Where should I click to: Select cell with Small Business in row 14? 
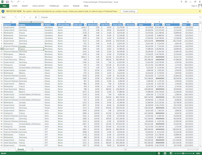coord(11,60)
